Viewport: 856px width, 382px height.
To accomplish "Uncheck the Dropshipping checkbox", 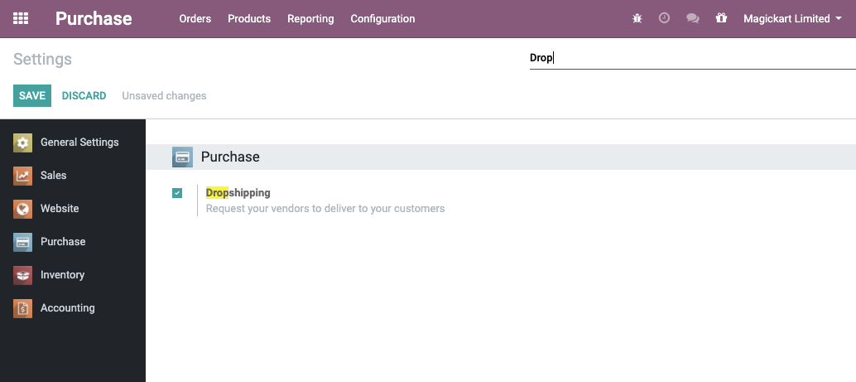I will tap(177, 193).
